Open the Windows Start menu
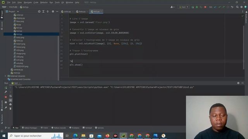This screenshot has width=248, height=139. (4, 136)
